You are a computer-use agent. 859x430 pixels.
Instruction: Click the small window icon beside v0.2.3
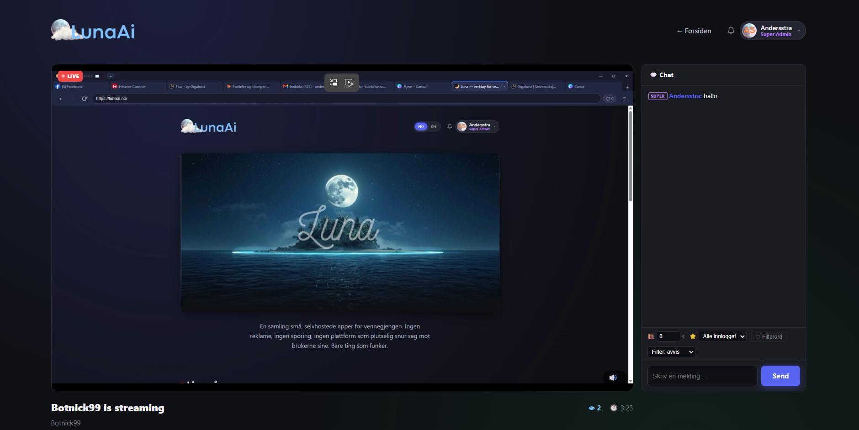[x=97, y=76]
